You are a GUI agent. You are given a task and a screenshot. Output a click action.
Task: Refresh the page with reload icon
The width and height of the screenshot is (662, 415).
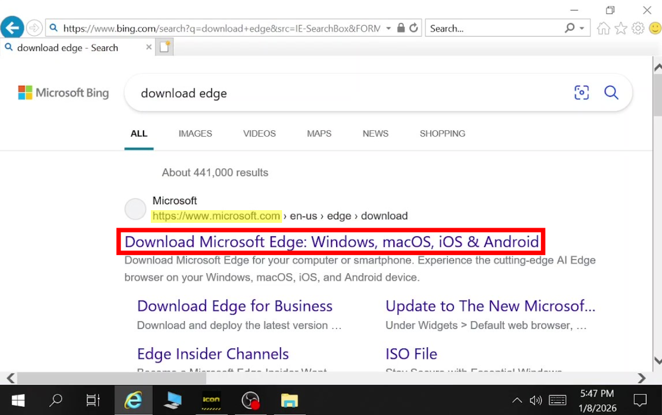click(414, 28)
